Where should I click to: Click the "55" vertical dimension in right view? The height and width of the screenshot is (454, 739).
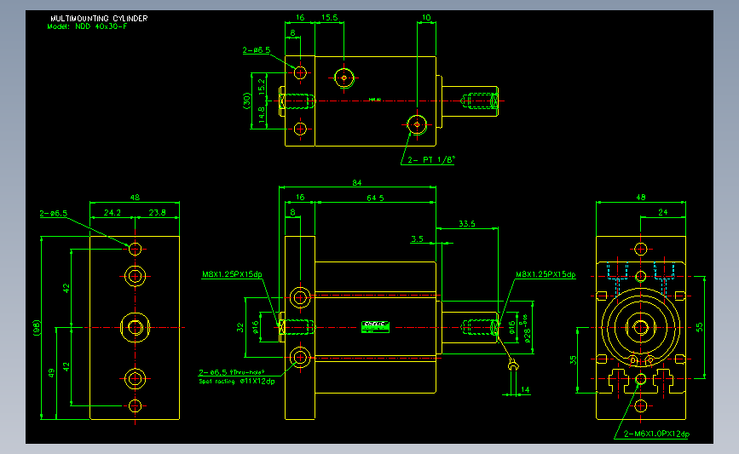(x=700, y=327)
